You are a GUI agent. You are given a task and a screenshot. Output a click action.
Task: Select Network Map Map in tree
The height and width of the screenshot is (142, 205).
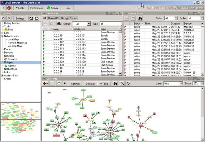(x=17, y=43)
